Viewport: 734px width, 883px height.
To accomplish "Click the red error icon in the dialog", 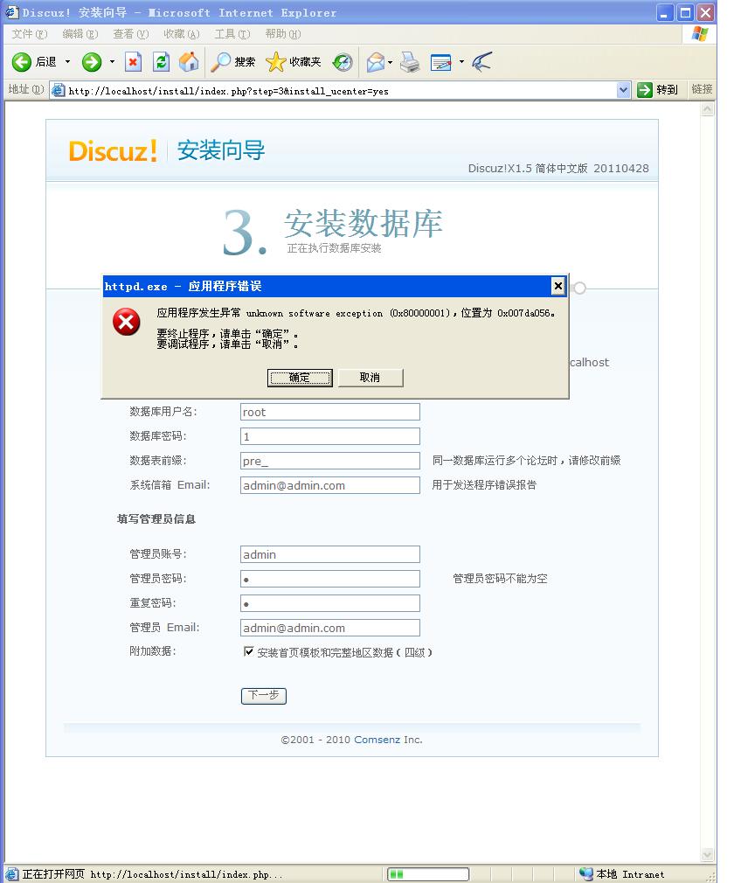I will click(126, 322).
